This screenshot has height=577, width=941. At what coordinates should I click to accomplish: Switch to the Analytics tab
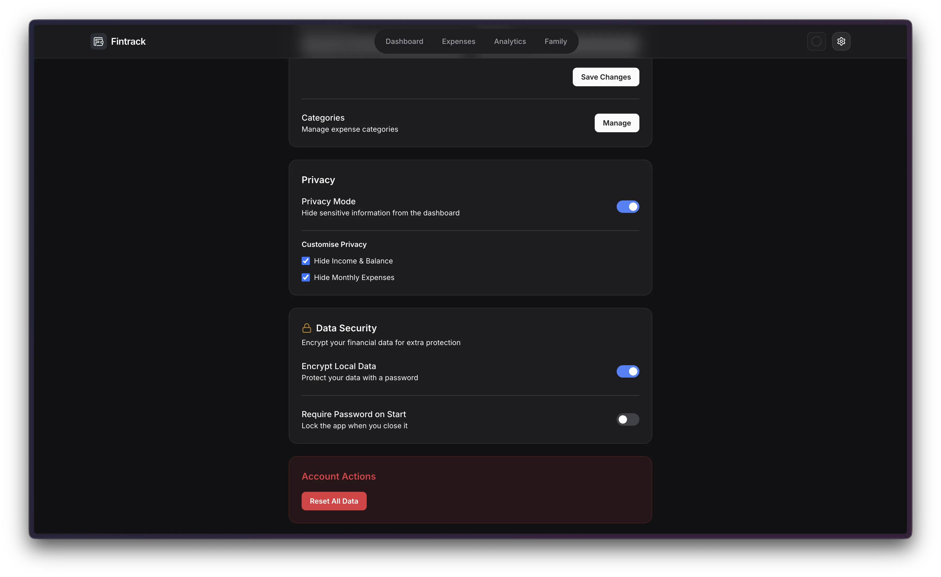coord(510,41)
